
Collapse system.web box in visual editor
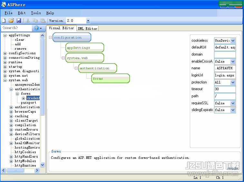pyautogui.click(x=63, y=58)
